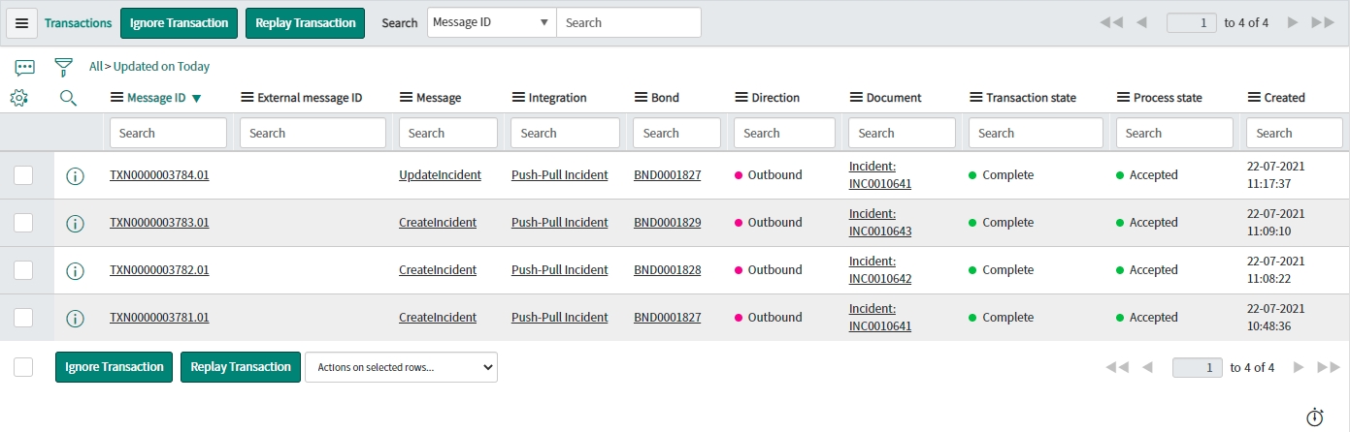The width and height of the screenshot is (1350, 432).
Task: Click the All breadcrumb filter
Action: (95, 67)
